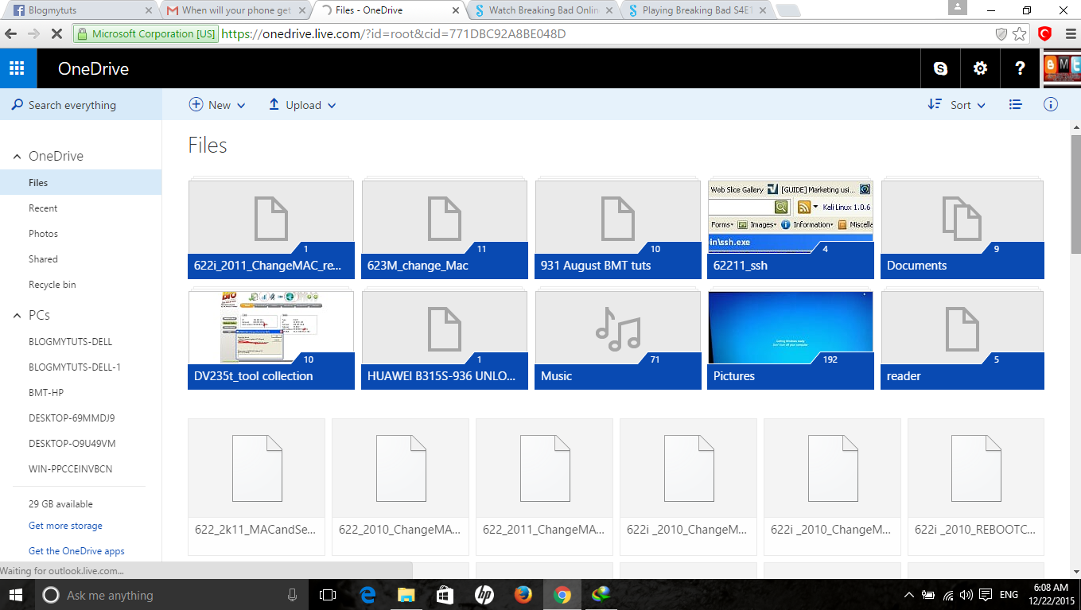
Task: Click the Chrome taskbar icon
Action: [562, 595]
